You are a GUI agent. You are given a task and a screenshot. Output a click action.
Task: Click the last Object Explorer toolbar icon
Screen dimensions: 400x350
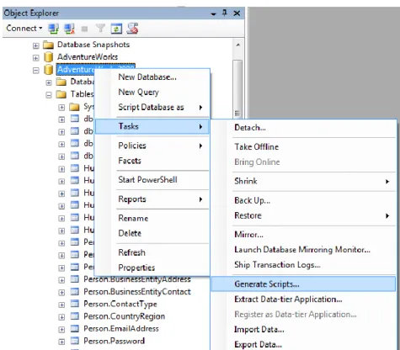pyautogui.click(x=132, y=29)
